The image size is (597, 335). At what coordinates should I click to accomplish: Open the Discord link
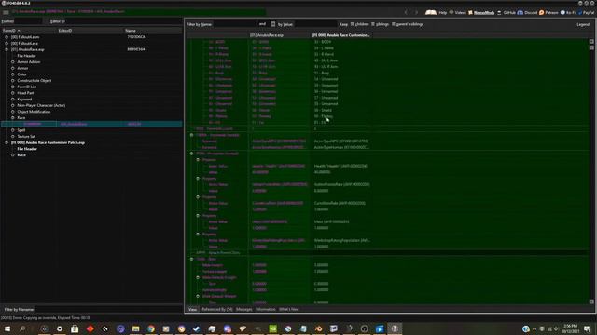pos(527,12)
